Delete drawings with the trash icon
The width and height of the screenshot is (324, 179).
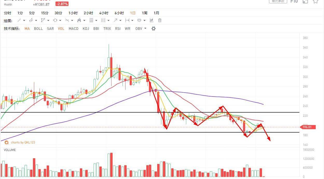click(x=160, y=20)
